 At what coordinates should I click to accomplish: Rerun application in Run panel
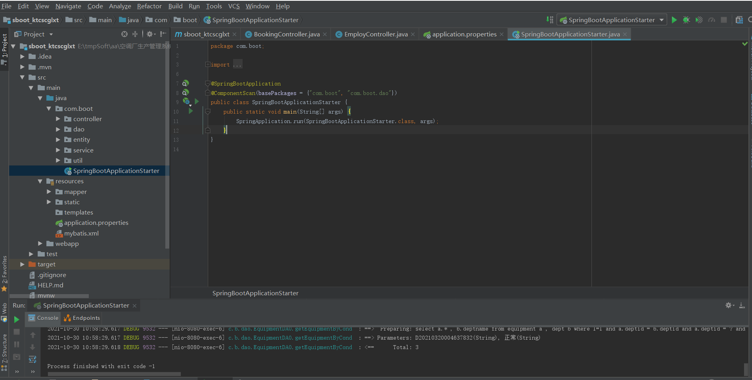[17, 319]
